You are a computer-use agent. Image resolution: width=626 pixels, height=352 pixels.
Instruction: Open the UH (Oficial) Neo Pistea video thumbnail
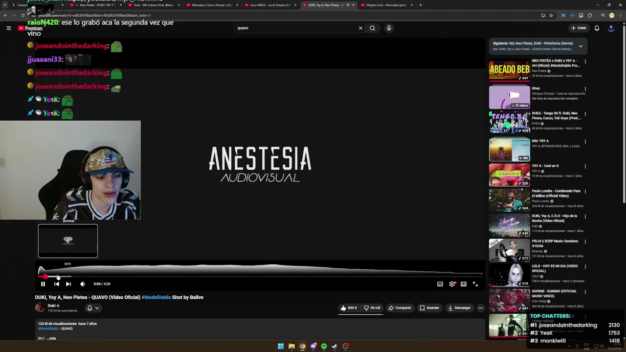[509, 70]
